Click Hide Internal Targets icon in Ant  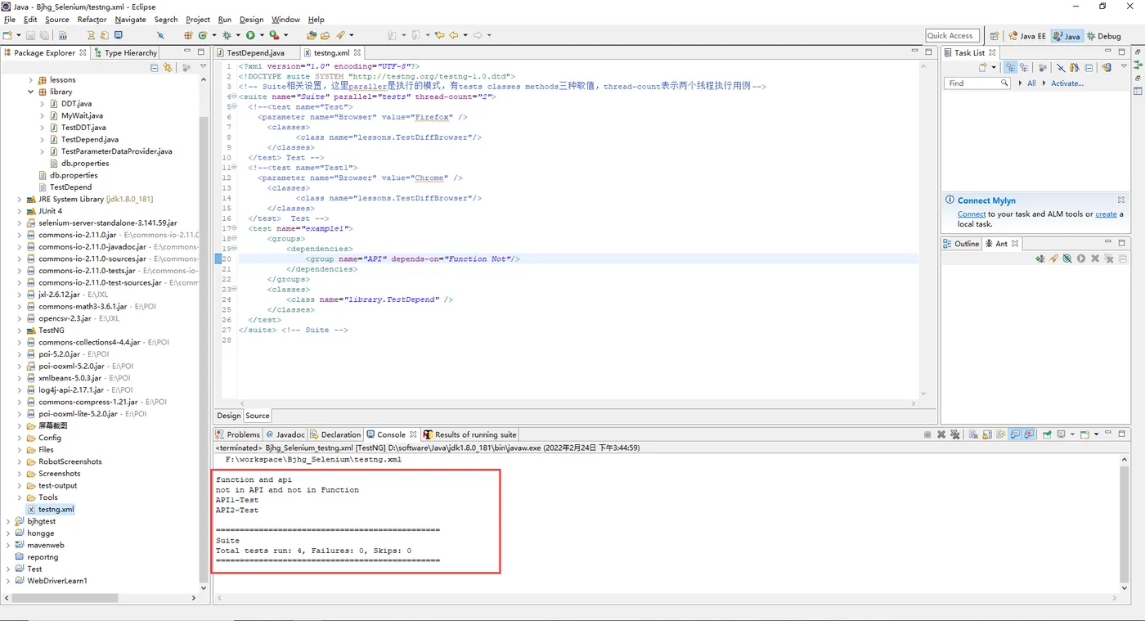pos(1067,259)
